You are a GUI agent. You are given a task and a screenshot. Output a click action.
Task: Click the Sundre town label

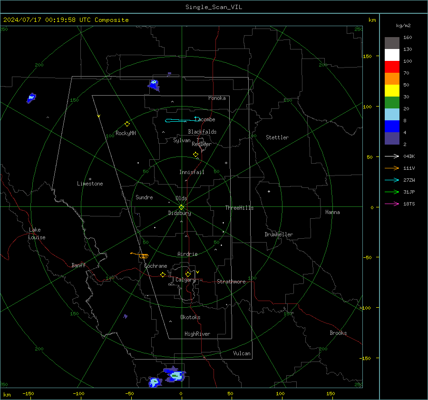(144, 197)
